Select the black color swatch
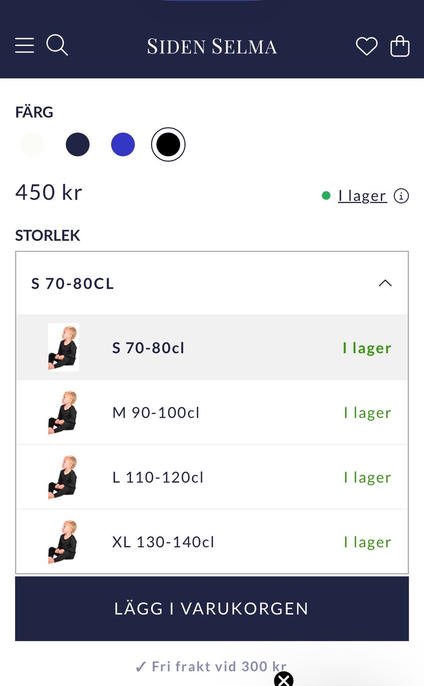This screenshot has height=686, width=424. (168, 144)
